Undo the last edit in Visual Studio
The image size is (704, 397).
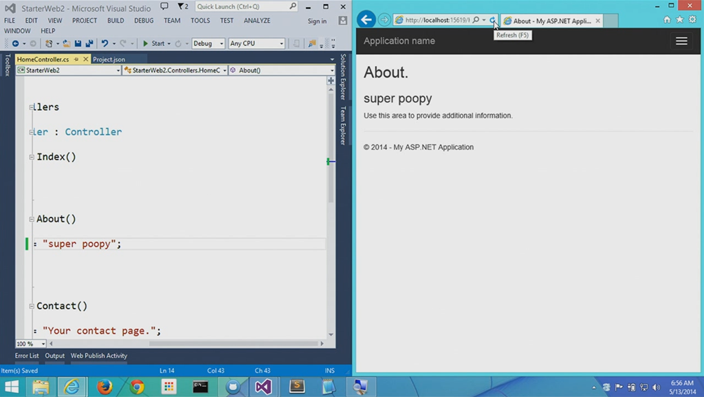(104, 43)
